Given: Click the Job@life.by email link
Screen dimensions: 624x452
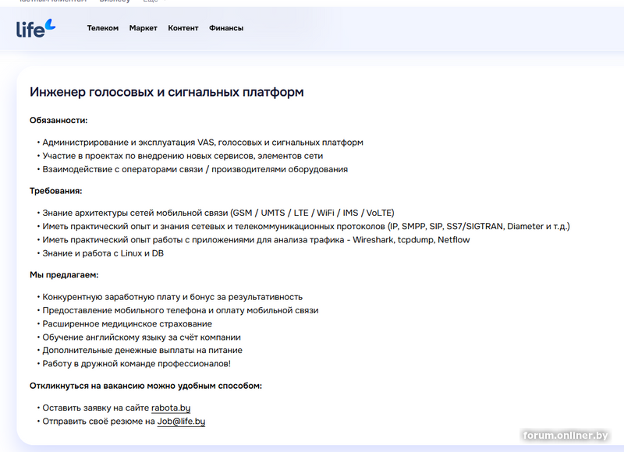Looking at the screenshot, I should pos(181,422).
